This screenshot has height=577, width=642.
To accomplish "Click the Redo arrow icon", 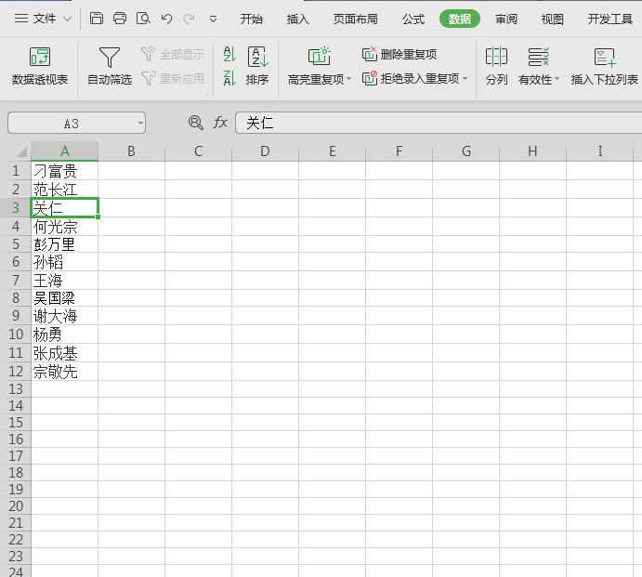I will point(189,19).
